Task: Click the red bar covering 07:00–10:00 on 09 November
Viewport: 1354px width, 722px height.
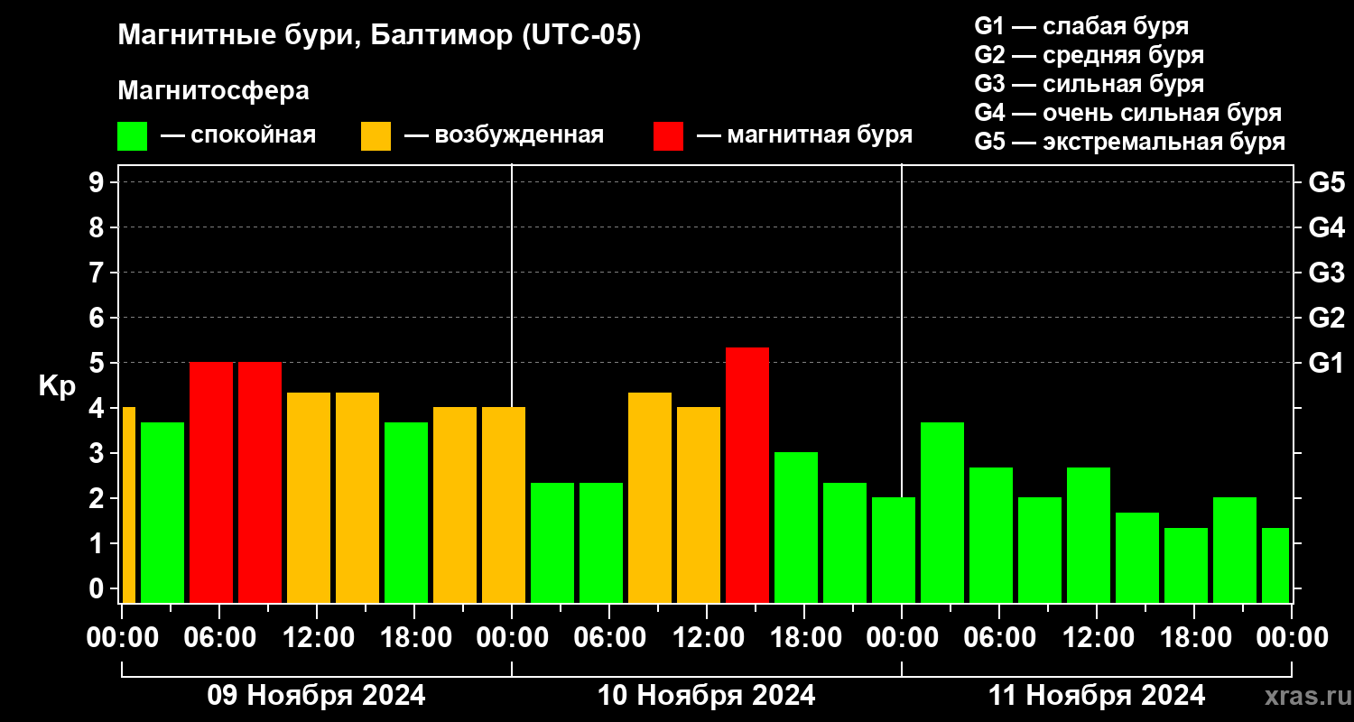Action: 260,483
